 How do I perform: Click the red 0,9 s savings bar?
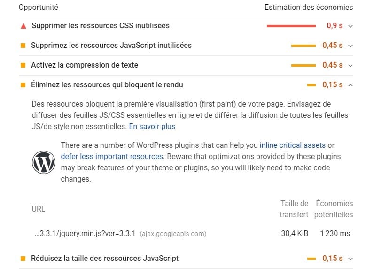point(291,26)
